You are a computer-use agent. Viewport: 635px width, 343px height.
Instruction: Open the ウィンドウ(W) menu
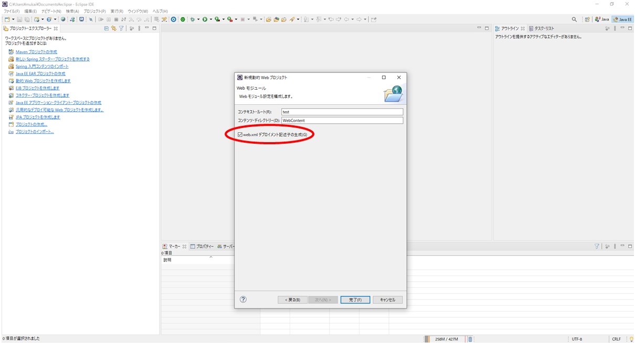(x=139, y=11)
